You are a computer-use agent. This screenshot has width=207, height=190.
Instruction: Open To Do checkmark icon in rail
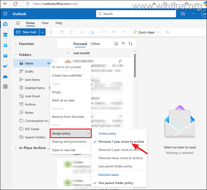tap(5, 66)
